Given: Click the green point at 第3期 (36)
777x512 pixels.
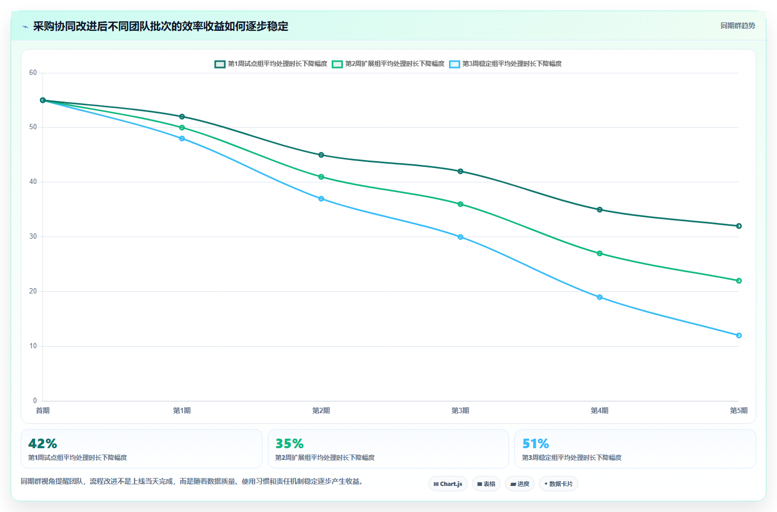Looking at the screenshot, I should [x=460, y=204].
